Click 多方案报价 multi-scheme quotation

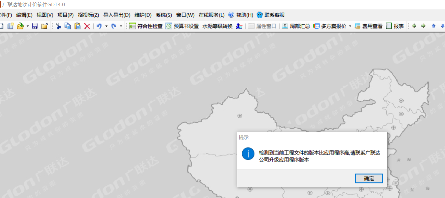[x=330, y=26]
